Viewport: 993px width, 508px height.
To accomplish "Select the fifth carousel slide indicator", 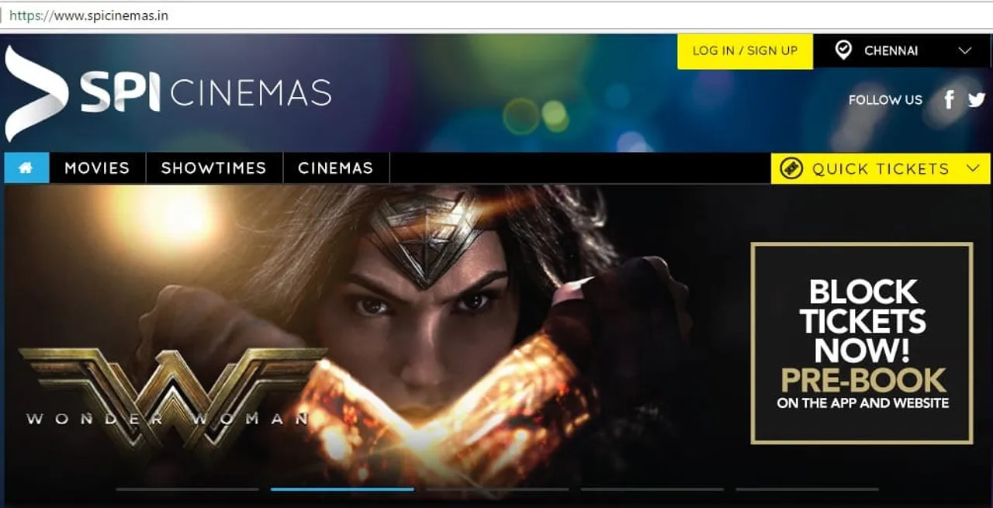I will [808, 489].
